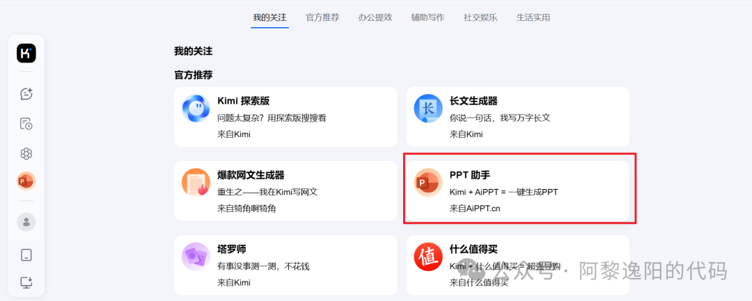This screenshot has width=752, height=301.
Task: Switch to 官方推荐 tab
Action: pos(323,17)
